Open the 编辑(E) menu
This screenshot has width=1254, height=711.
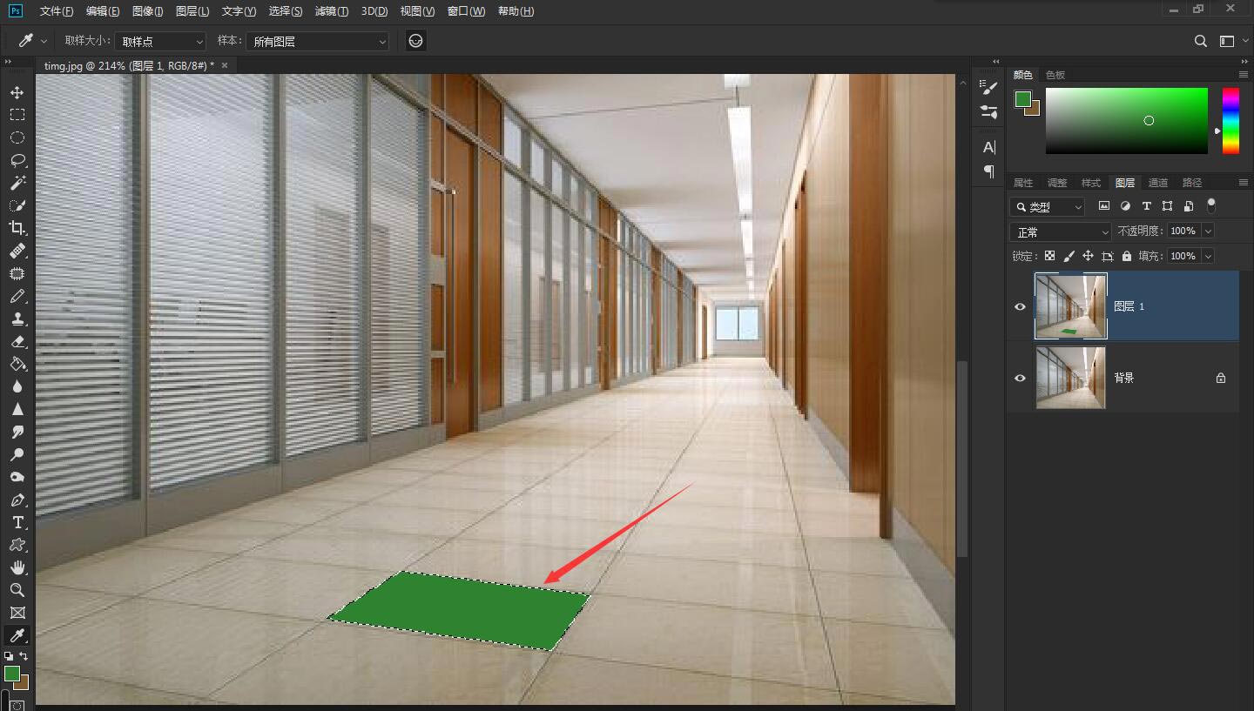(103, 11)
